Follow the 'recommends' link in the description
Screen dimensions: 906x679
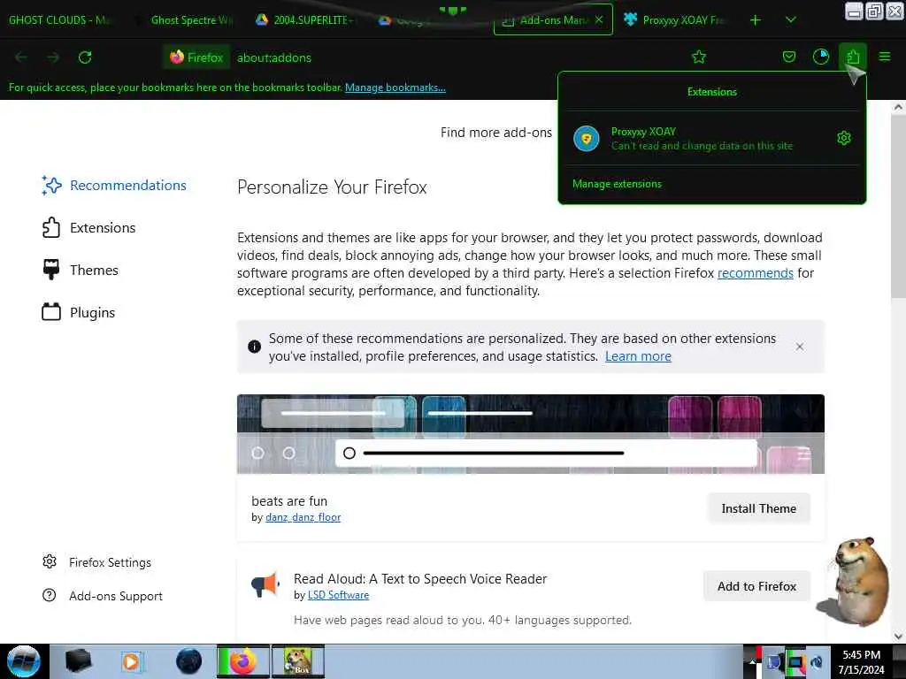(756, 273)
